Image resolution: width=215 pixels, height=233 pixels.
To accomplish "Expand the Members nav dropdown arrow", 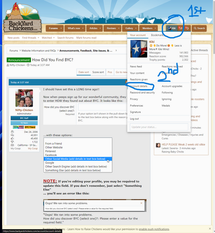I will coord(155,28).
